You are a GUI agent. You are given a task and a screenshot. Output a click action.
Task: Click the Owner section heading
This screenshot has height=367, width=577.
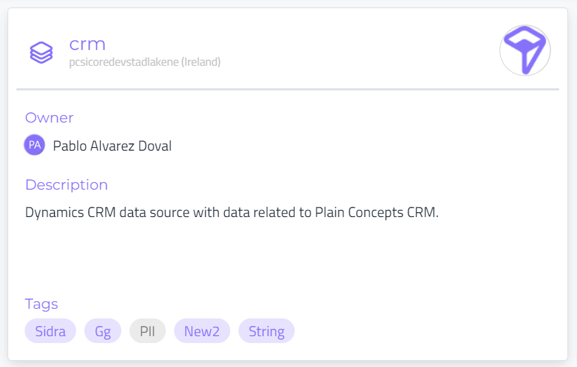tap(49, 118)
